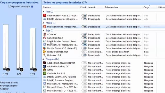Click the 'Todos los programas instalados (27)' heading
This screenshot has height=93, width=165.
[x=65, y=2]
